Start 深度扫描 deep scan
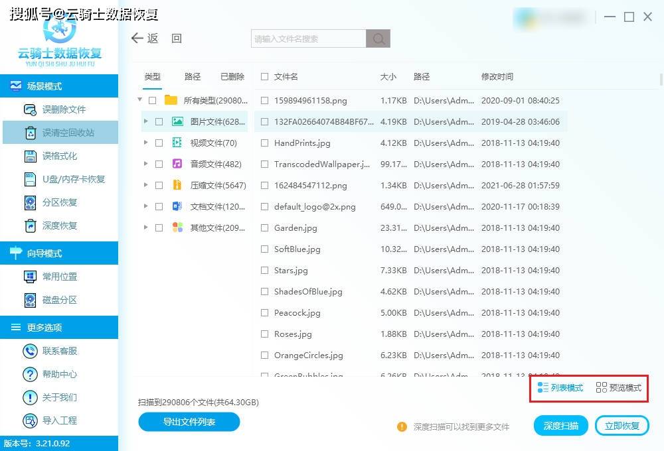The image size is (664, 451). tap(560, 426)
